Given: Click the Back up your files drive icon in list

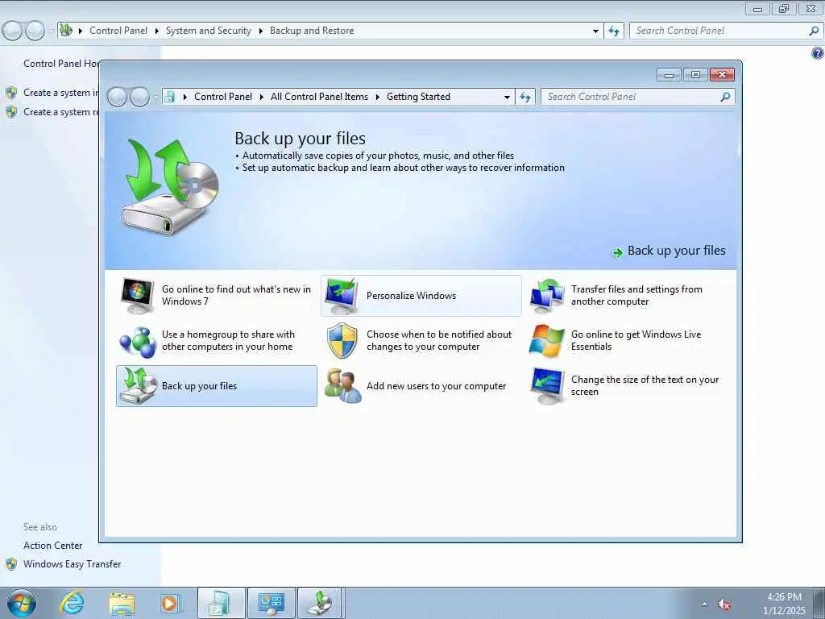Looking at the screenshot, I should click(x=137, y=386).
